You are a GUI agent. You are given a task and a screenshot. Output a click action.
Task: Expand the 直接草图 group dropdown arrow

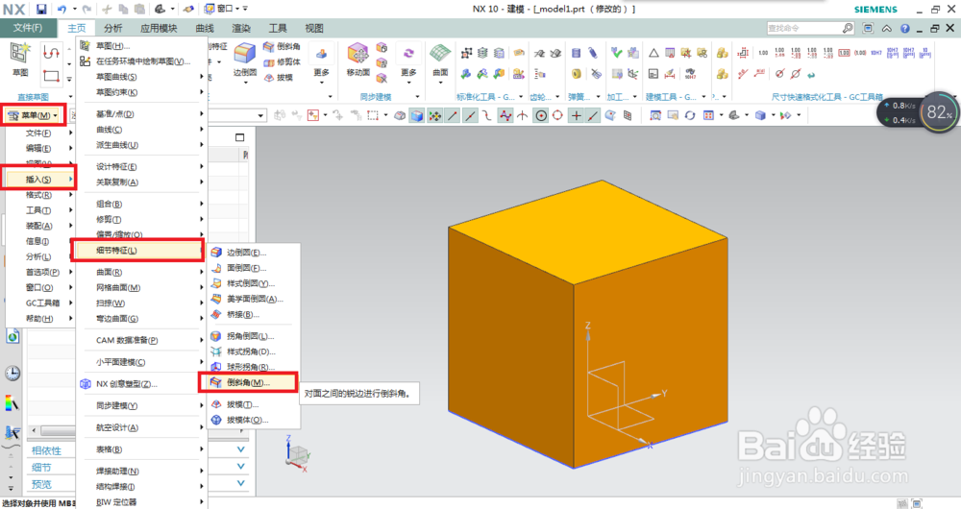click(70, 97)
